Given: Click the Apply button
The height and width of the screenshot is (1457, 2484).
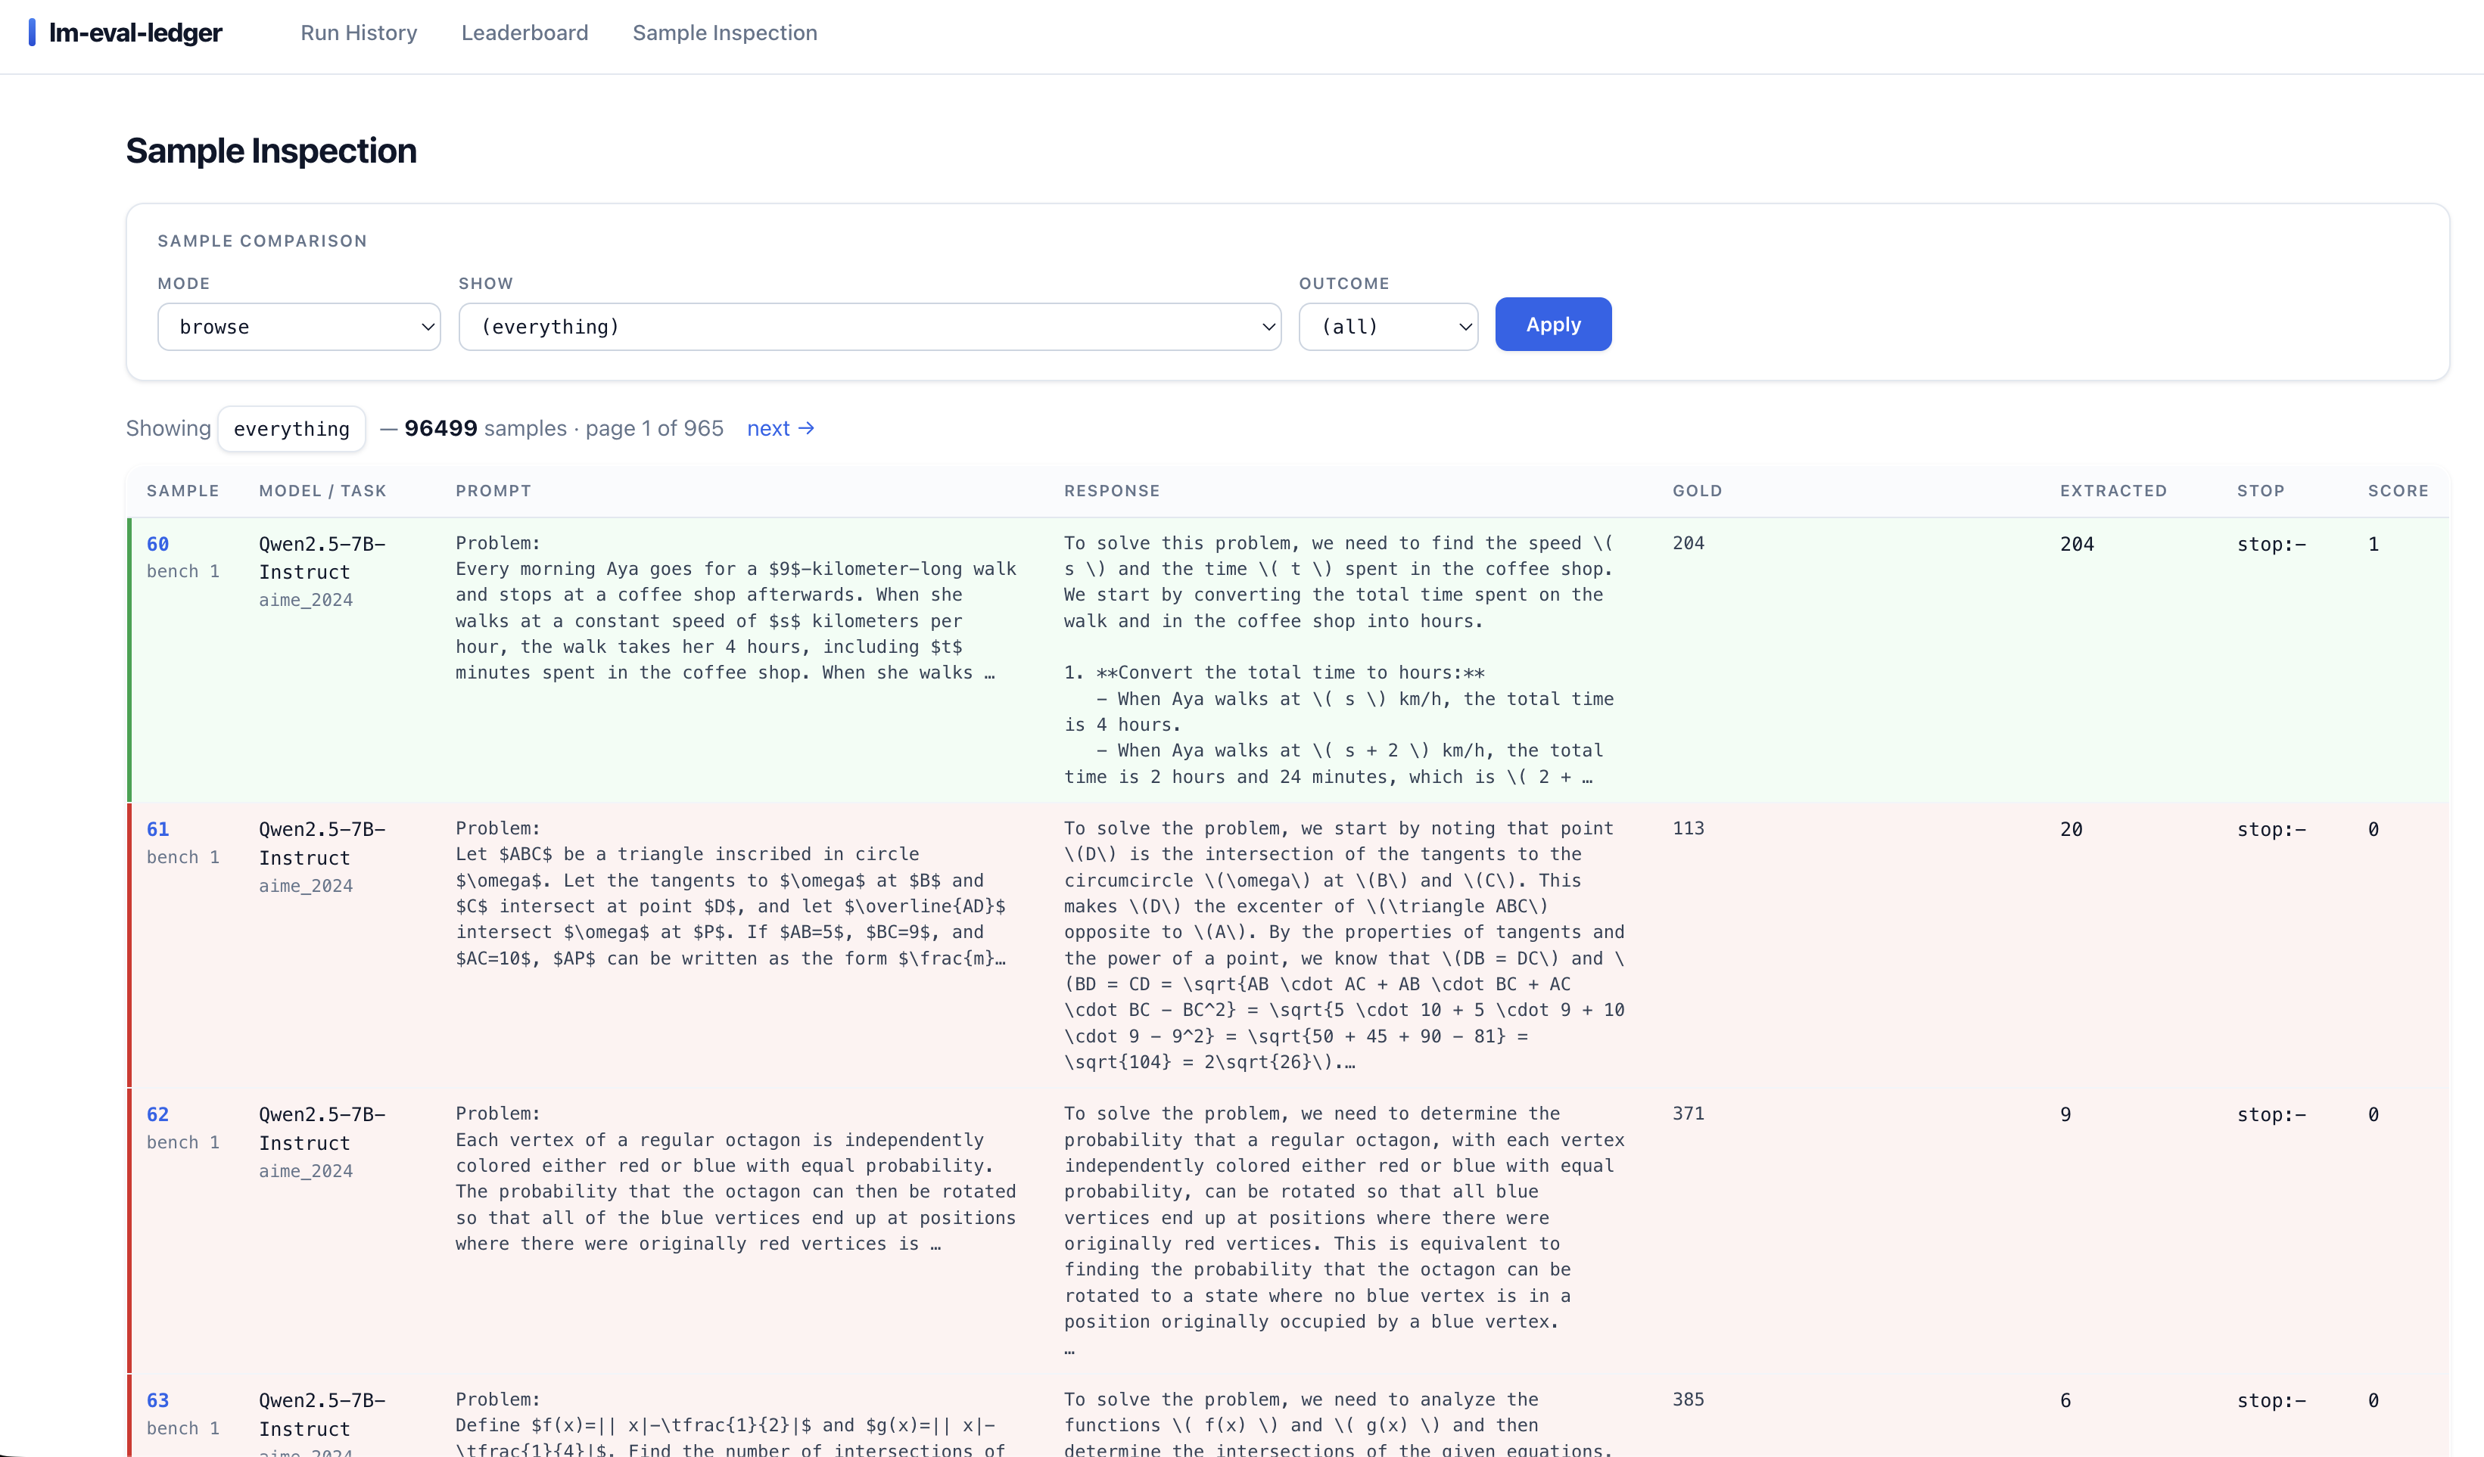Looking at the screenshot, I should click(1552, 324).
